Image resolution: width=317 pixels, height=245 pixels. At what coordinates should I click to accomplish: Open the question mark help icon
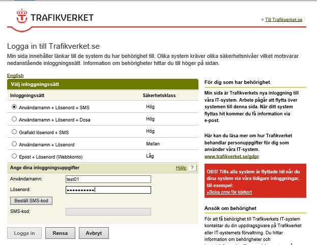click(192, 167)
